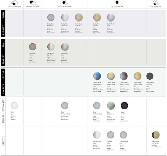Choose the Clarity Trail Silver lens swatch
The height and width of the screenshot is (156, 167).
tap(65, 47)
